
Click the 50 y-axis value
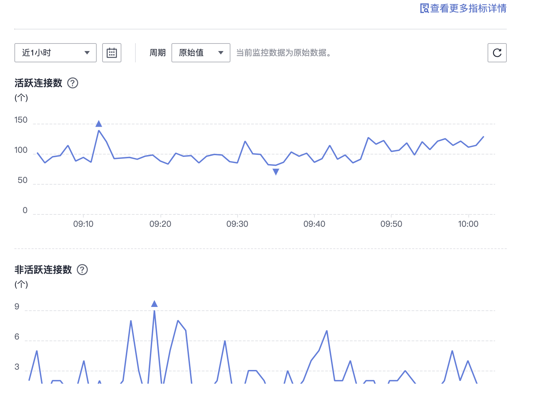(23, 180)
